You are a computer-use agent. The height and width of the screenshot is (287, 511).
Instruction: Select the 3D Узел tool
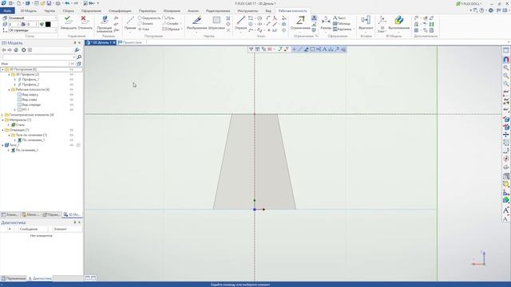(382, 24)
